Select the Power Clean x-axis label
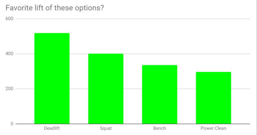The image size is (257, 135). click(213, 128)
